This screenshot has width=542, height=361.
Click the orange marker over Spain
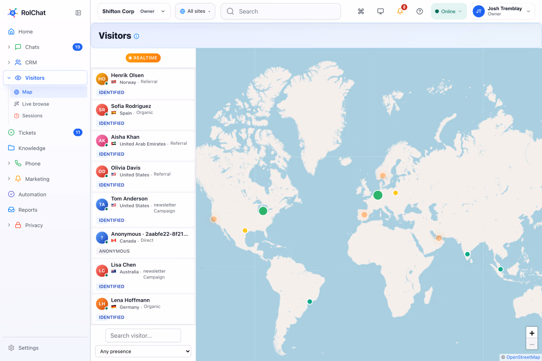click(364, 215)
